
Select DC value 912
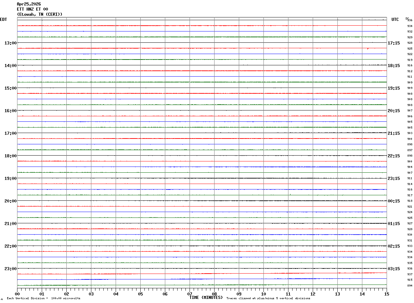(410, 71)
